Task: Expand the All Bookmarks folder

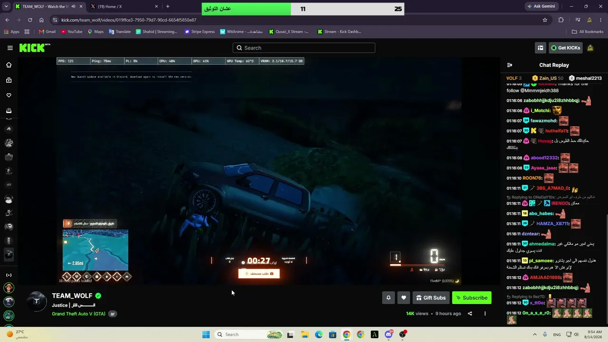Action: (588, 32)
